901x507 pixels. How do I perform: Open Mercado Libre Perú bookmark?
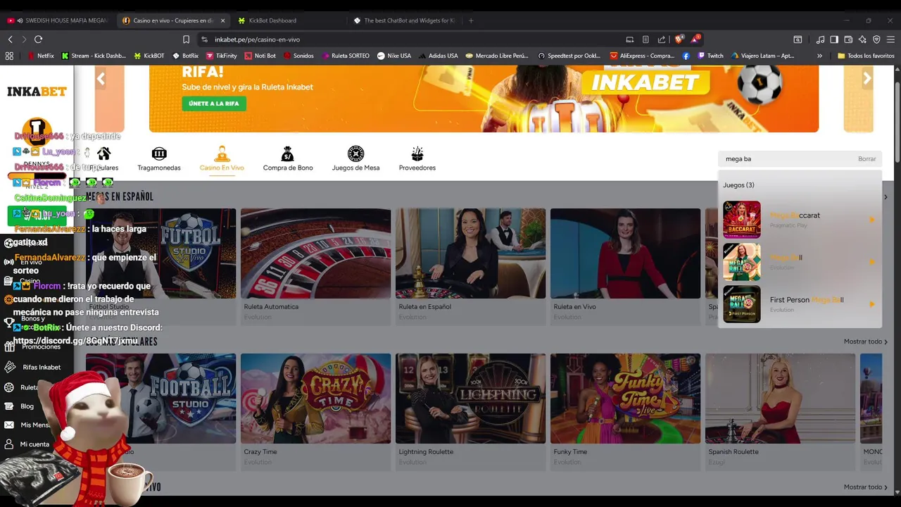click(x=496, y=56)
